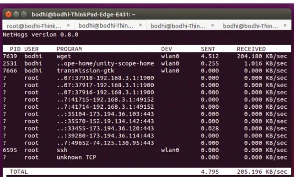Click the 1.016 received value

(253, 64)
